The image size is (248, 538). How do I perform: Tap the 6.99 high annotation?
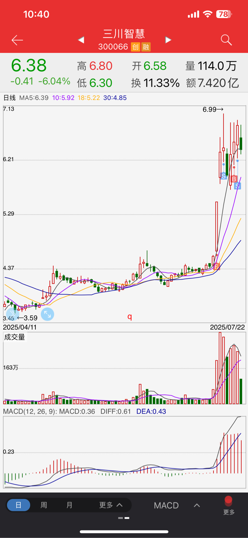(213, 109)
